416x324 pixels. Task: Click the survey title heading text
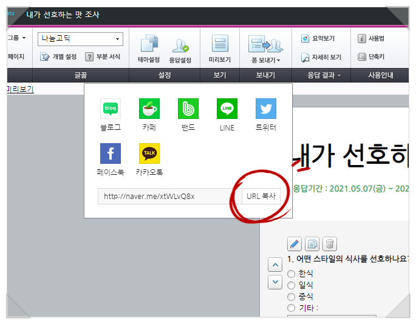tap(350, 156)
